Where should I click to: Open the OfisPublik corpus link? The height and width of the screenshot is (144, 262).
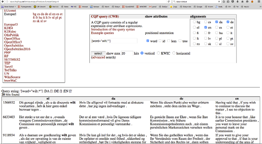click(12, 35)
